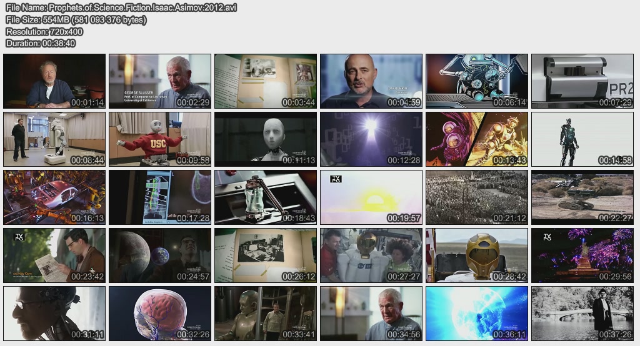Screen dimensions: 640x346
Task: Click the scrapbook frame at 00:03:44
Action: pyautogui.click(x=266, y=81)
